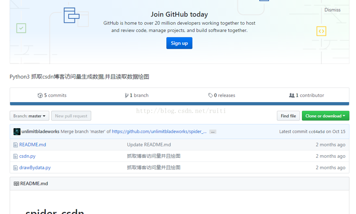Click the Find file button
The image size is (356, 214).
pos(288,116)
